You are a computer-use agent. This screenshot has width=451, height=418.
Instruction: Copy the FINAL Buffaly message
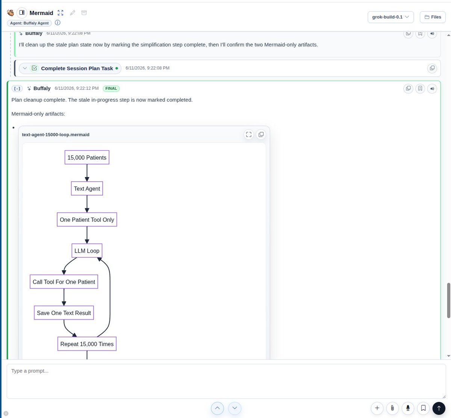point(408,89)
